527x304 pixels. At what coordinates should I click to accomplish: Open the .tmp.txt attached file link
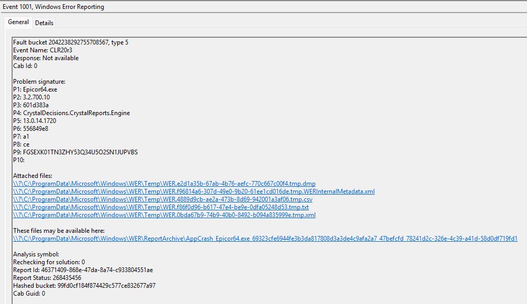click(161, 207)
